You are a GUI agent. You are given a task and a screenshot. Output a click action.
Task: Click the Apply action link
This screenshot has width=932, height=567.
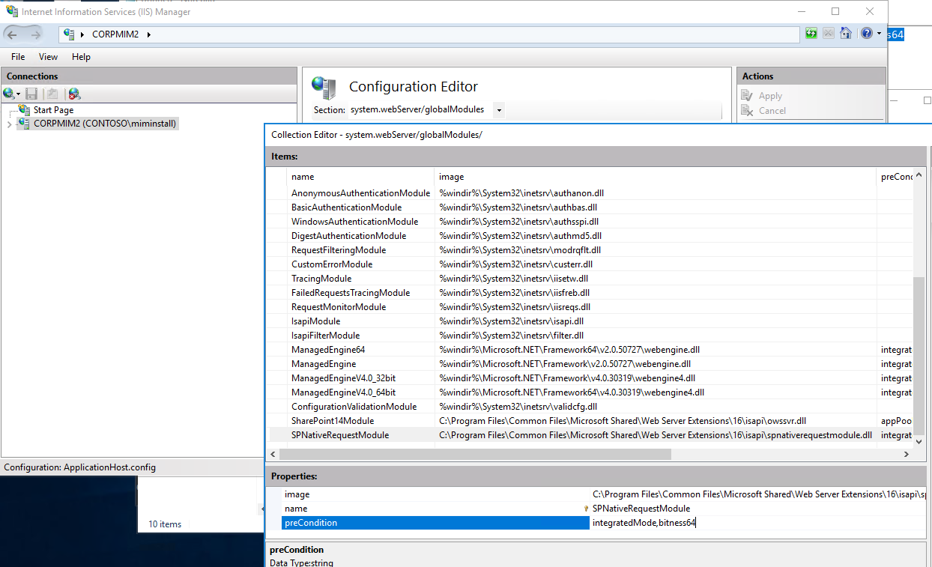click(770, 96)
